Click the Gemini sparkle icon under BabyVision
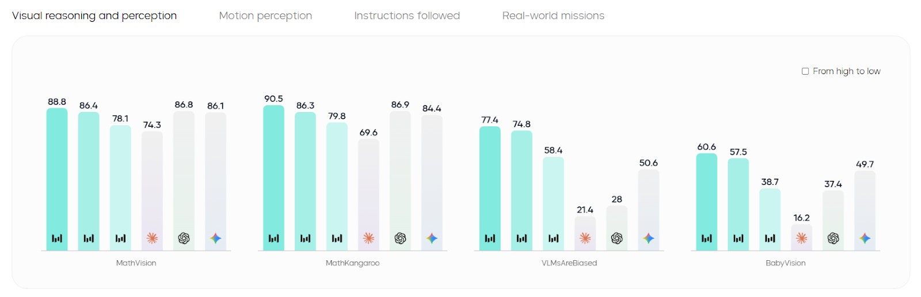 click(x=865, y=238)
